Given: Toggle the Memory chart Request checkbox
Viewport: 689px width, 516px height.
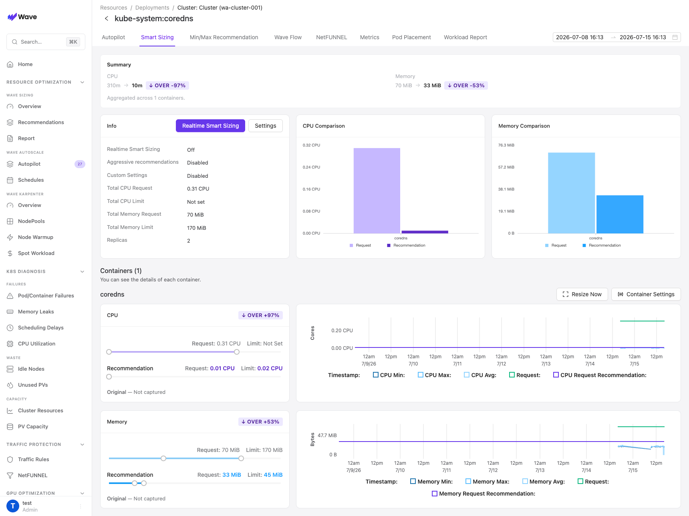Looking at the screenshot, I should tap(580, 482).
